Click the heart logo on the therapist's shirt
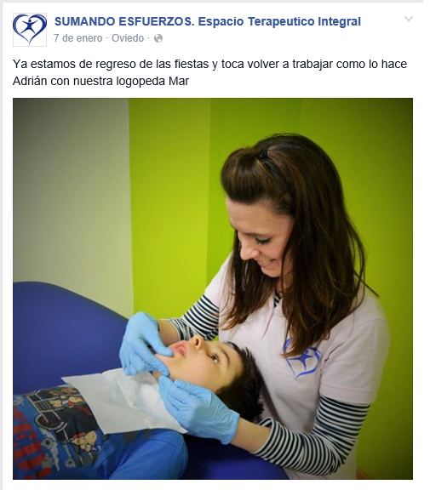 click(x=302, y=357)
